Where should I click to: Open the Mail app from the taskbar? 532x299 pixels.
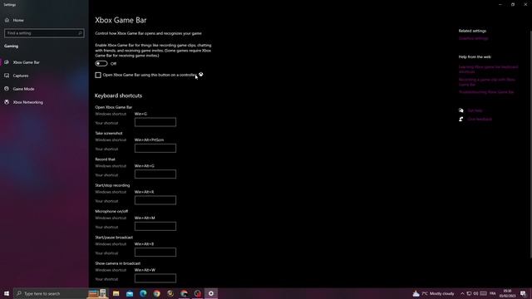click(x=130, y=293)
